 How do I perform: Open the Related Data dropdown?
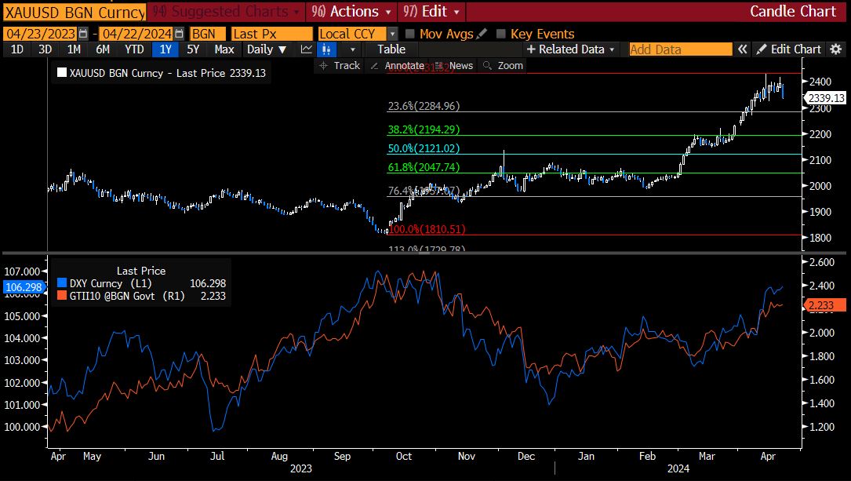[x=570, y=49]
